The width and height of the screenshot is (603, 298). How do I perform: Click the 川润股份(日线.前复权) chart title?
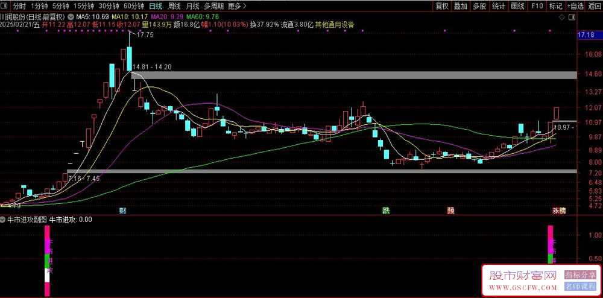[x=33, y=17]
